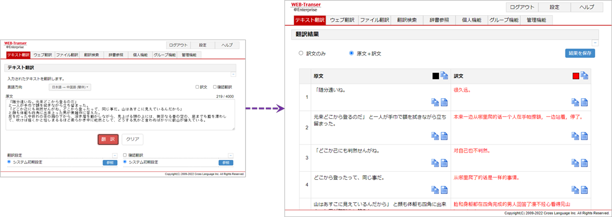Open ウェブ翻訳 tab in 翻訳結果 window

pos(342,20)
